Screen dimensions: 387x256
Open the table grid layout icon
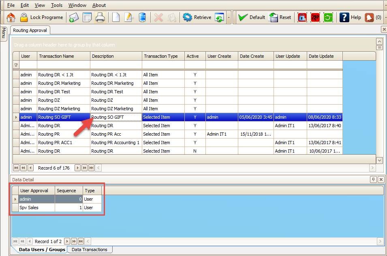pyautogui.click(x=87, y=17)
